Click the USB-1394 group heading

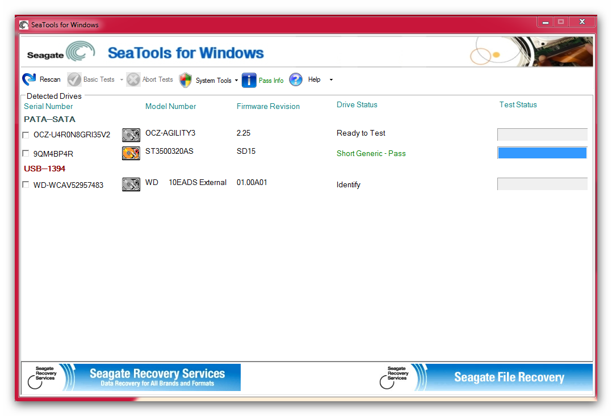44,169
